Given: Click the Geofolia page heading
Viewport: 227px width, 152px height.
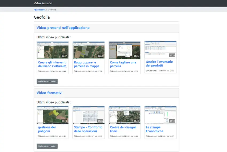Looking at the screenshot, I should coord(42,17).
